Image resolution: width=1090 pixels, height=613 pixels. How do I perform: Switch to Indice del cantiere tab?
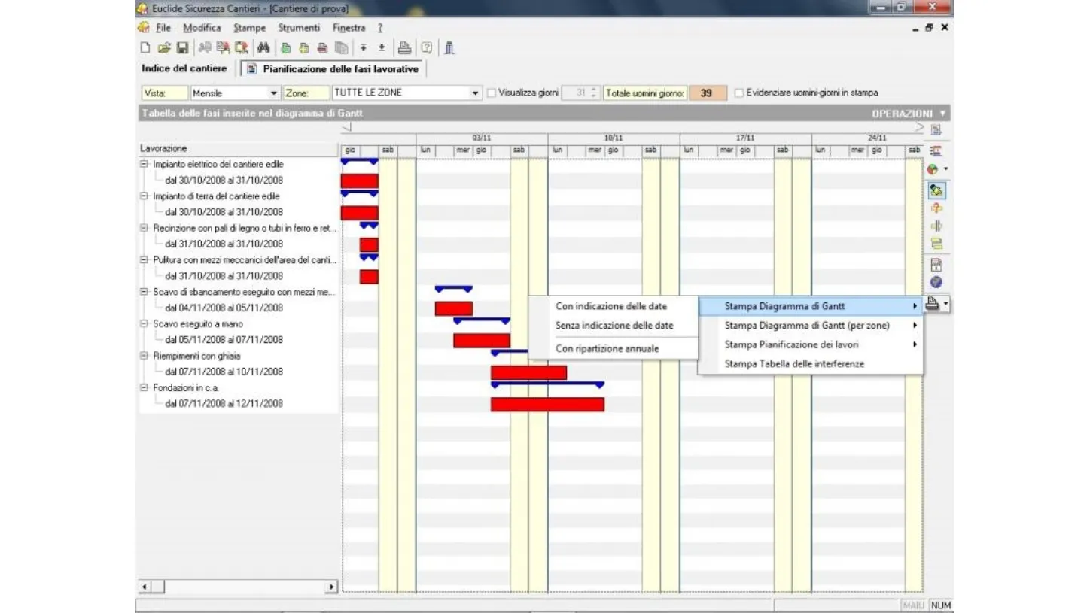click(x=184, y=68)
